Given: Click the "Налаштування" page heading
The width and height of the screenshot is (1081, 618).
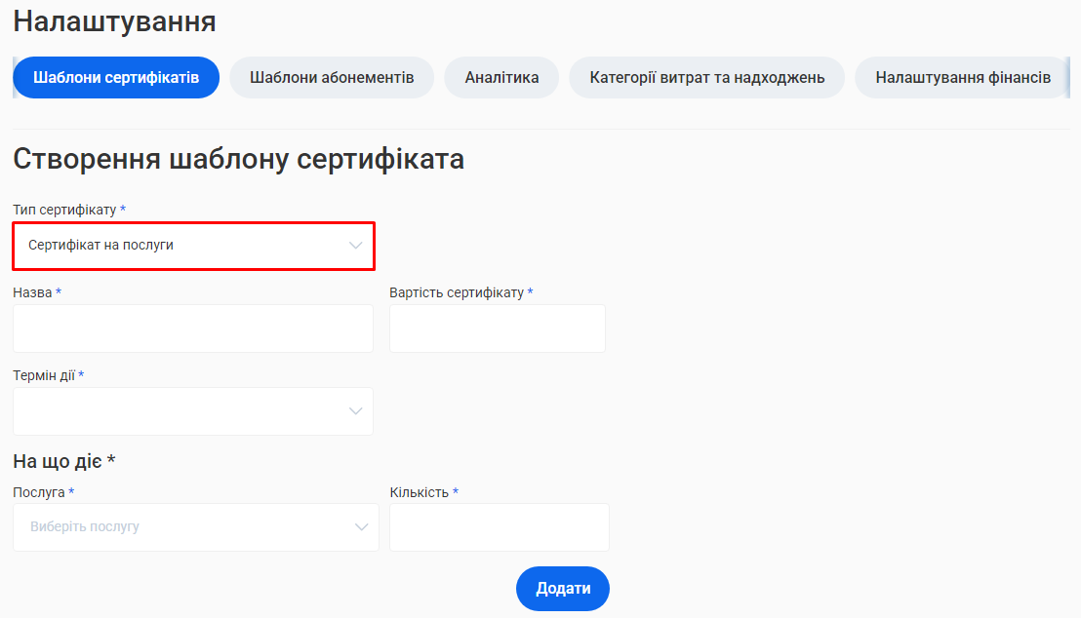Looking at the screenshot, I should [113, 20].
